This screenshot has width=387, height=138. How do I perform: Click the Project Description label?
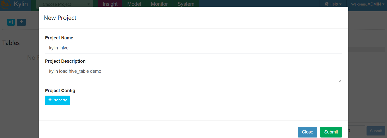(x=65, y=61)
